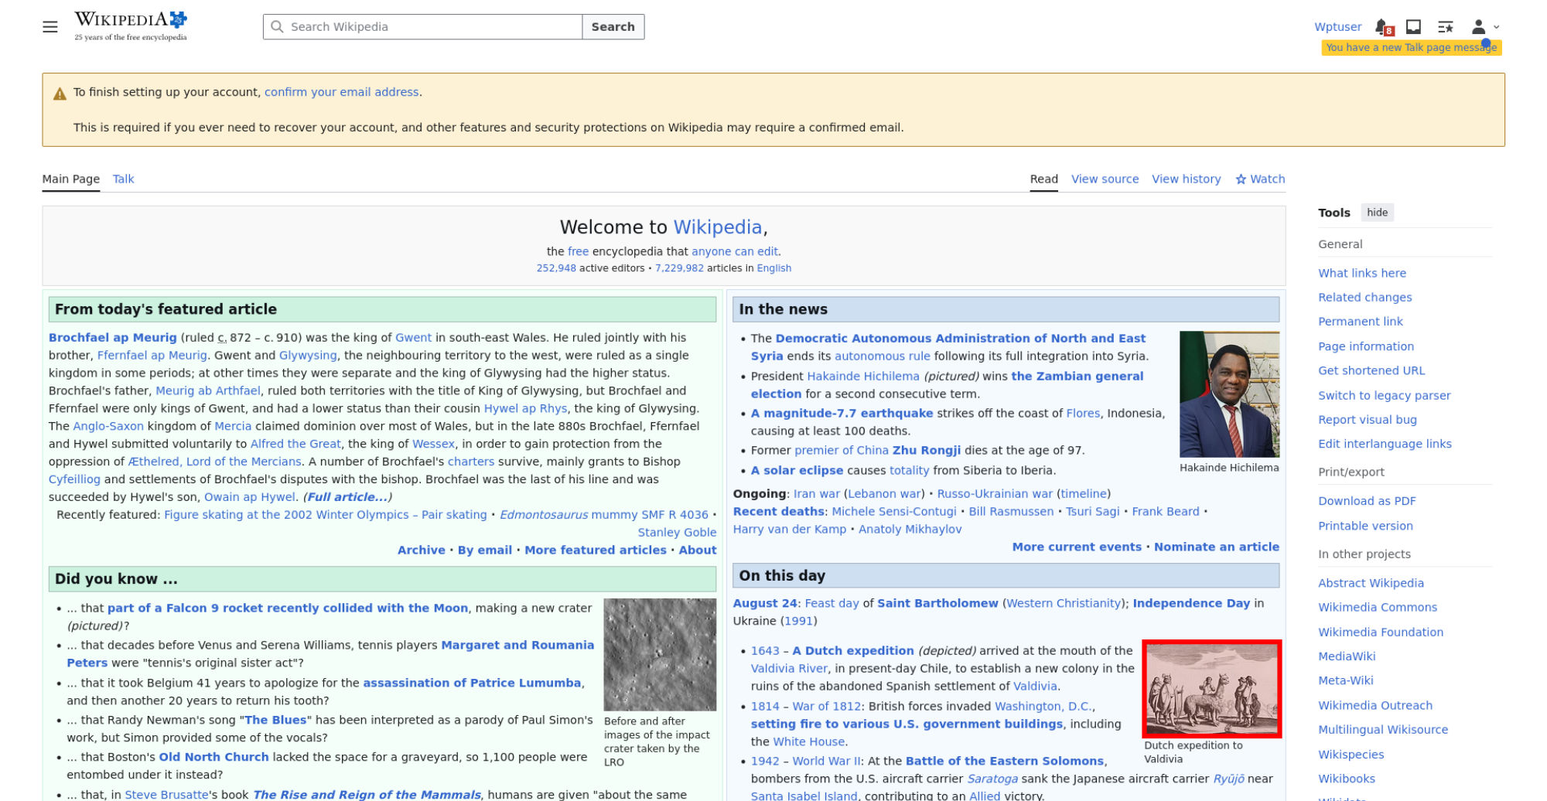Open the MediaWiki project link
1547x801 pixels.
1347,656
